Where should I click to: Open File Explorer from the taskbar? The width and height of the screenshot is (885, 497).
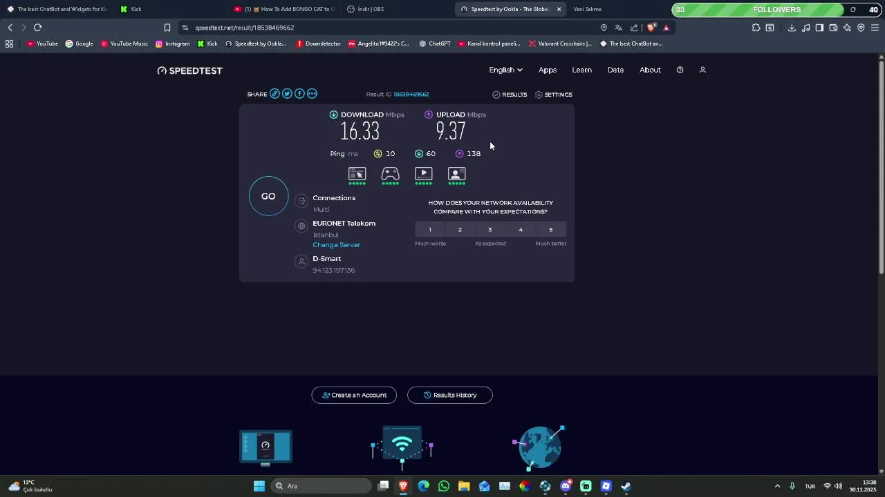[464, 486]
